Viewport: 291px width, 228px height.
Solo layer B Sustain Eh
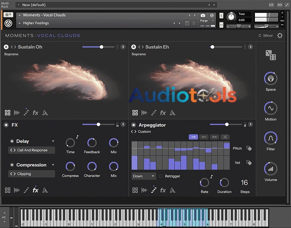[251, 47]
